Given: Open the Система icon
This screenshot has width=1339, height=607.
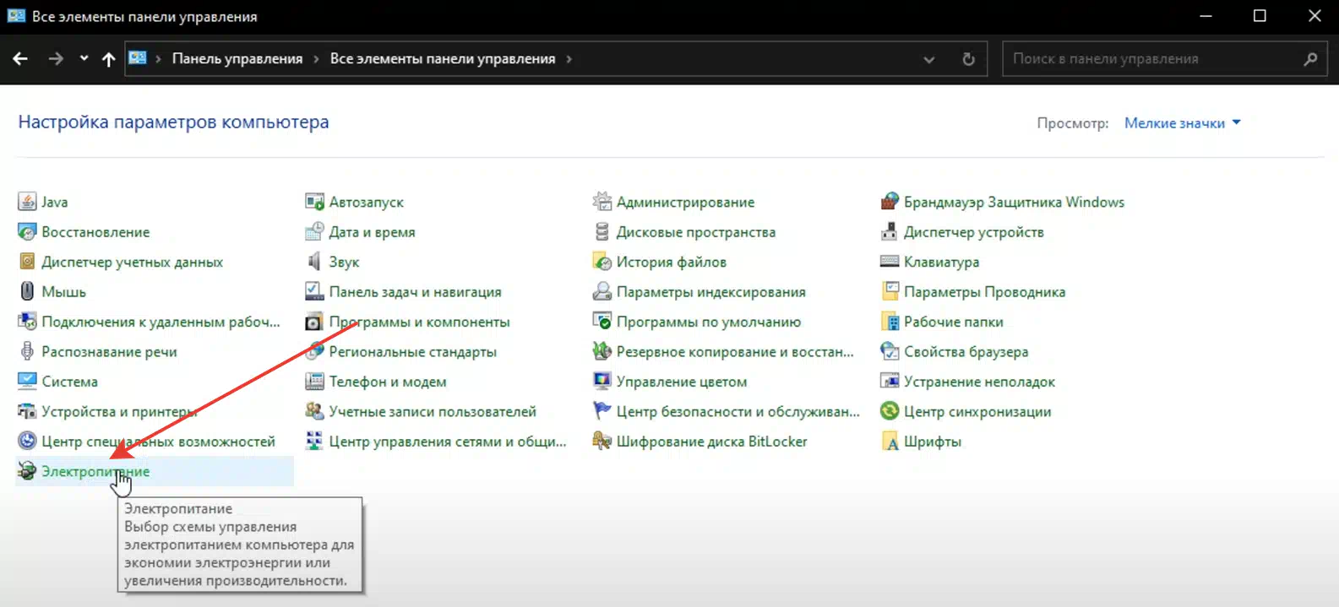Looking at the screenshot, I should pyautogui.click(x=27, y=382).
